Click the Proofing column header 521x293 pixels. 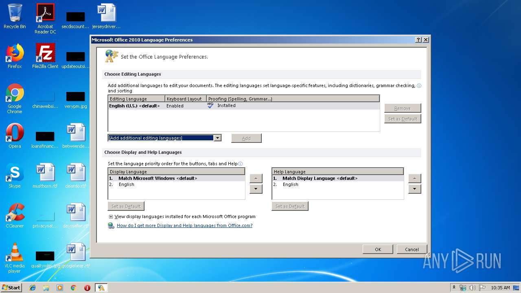coord(293,99)
